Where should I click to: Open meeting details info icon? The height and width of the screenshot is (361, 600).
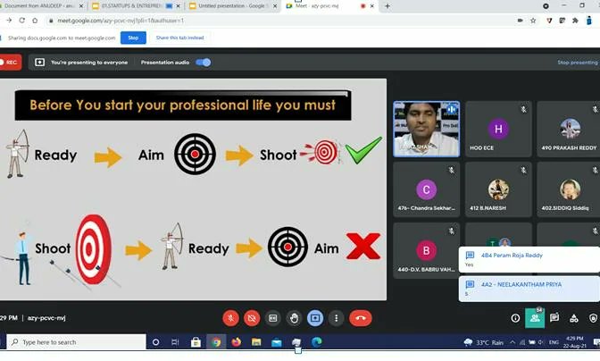coord(515,318)
